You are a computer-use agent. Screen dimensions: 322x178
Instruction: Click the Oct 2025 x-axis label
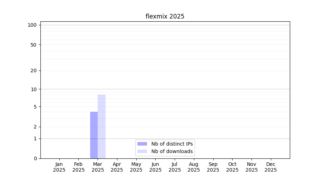(232, 167)
